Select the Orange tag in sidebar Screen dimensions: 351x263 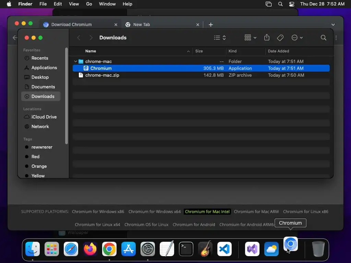(41, 166)
